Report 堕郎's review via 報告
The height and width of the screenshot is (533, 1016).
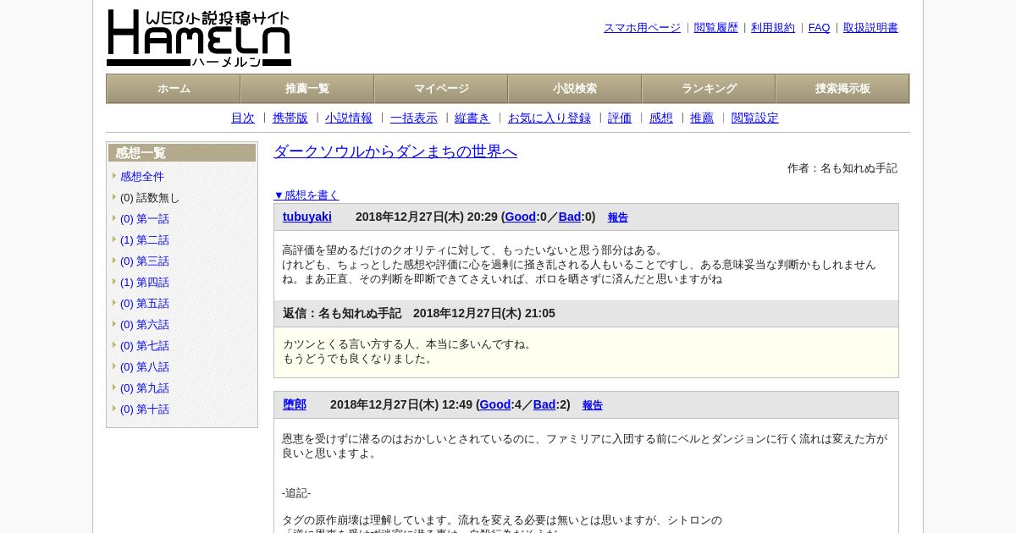tap(593, 405)
